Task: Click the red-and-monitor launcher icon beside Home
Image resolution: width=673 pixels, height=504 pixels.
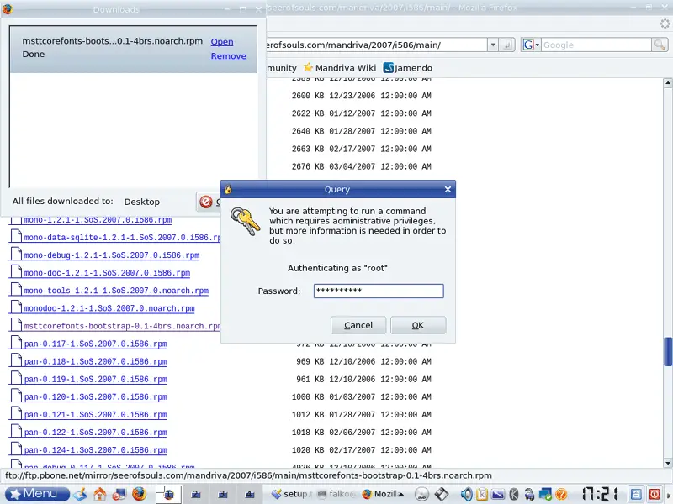Action: click(x=119, y=494)
